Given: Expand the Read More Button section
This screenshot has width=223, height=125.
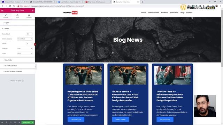Looking at the screenshot, I should [x=17, y=66].
